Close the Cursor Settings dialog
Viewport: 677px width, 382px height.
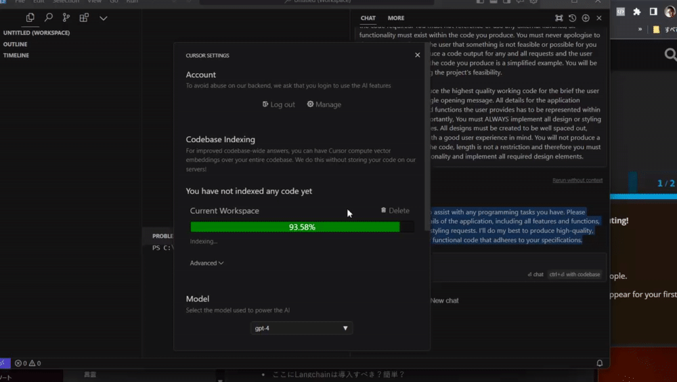418,55
